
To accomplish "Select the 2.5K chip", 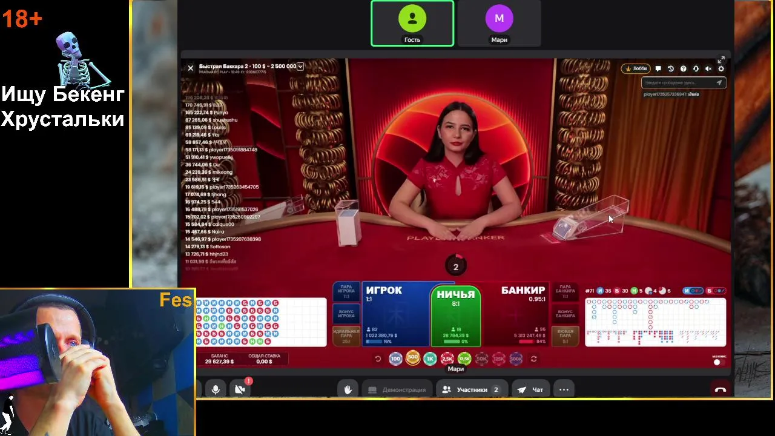I will (x=447, y=358).
